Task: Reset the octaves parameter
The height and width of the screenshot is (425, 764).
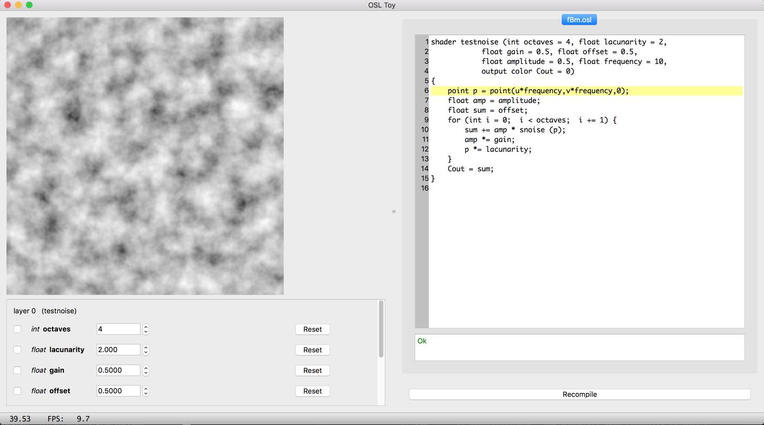Action: coord(312,329)
